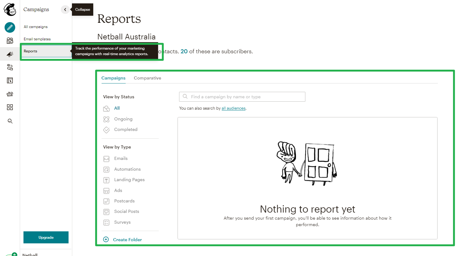
Task: Click the Mailchimp Freddie logo
Action: click(x=10, y=10)
